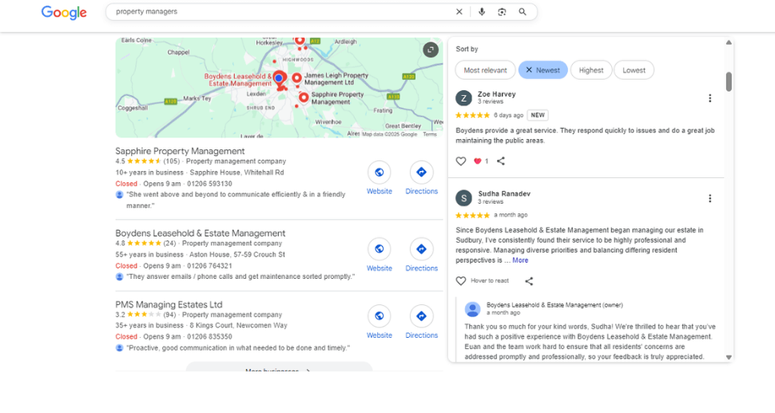This screenshot has height=413, width=775.
Task: Click Aston House, 57-59 Crouch St address
Action: (237, 255)
